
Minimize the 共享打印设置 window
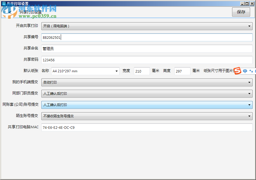242,3
